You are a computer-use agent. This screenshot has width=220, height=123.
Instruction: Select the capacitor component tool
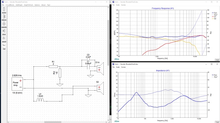point(4,25)
